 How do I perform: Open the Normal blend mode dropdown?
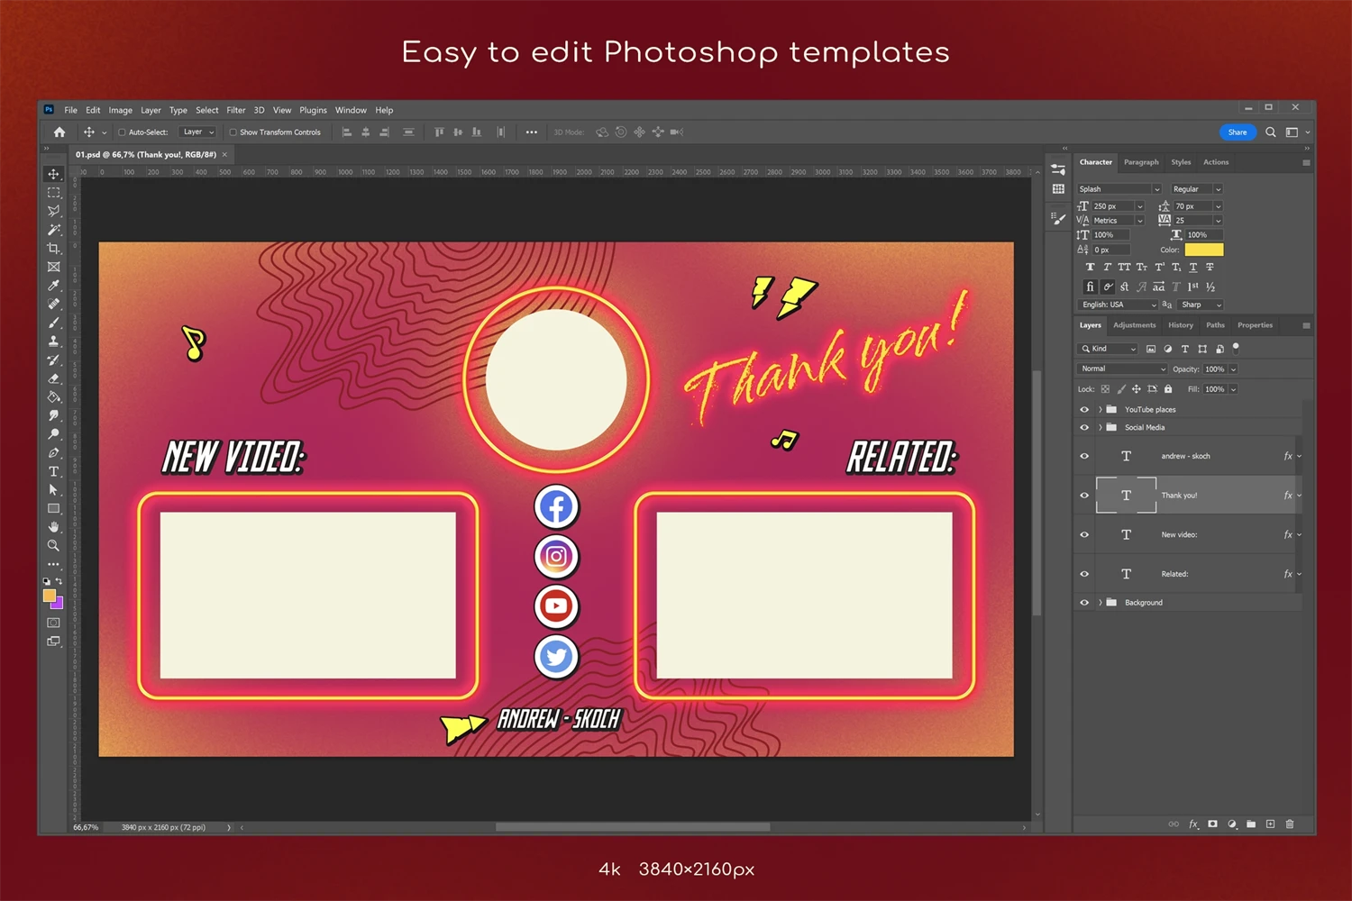1122,369
